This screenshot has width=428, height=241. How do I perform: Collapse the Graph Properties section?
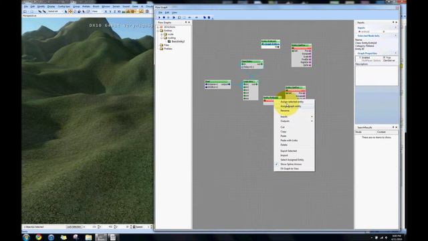(395, 54)
